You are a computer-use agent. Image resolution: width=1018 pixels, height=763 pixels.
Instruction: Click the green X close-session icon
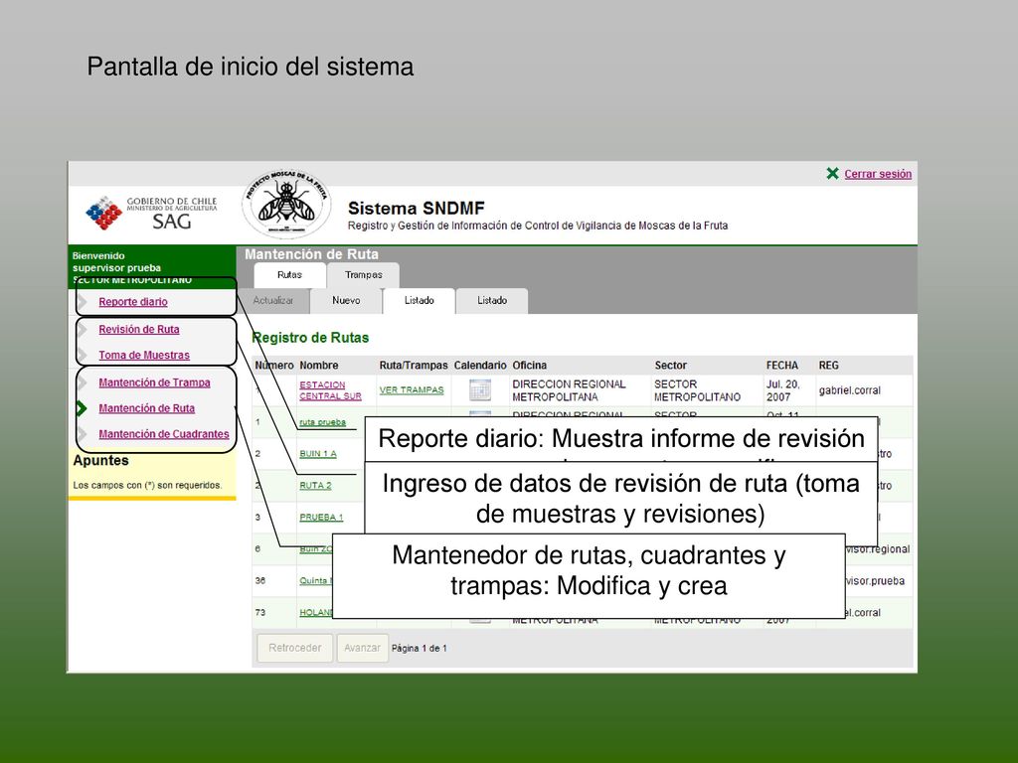pos(832,173)
